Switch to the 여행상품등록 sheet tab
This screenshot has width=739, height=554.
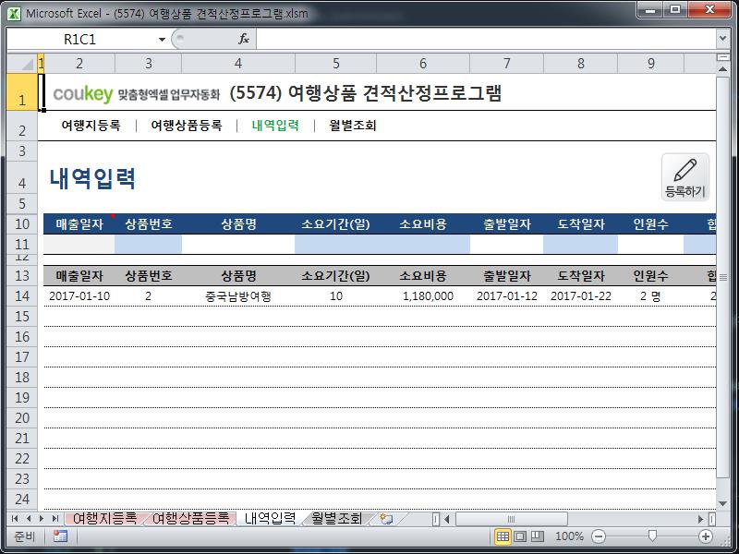[x=191, y=519]
